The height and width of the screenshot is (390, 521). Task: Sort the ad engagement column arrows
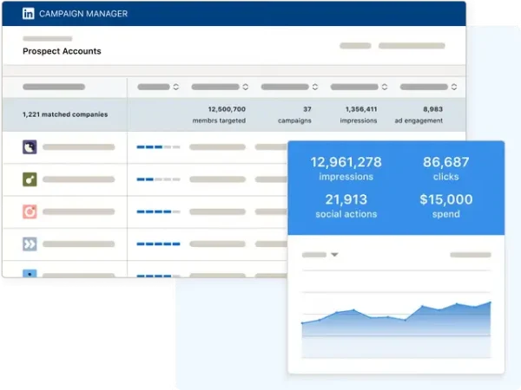coord(454,87)
